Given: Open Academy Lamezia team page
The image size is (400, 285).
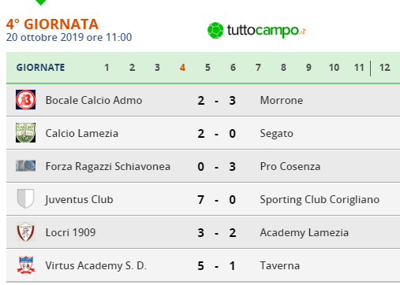Looking at the screenshot, I should [x=305, y=233].
